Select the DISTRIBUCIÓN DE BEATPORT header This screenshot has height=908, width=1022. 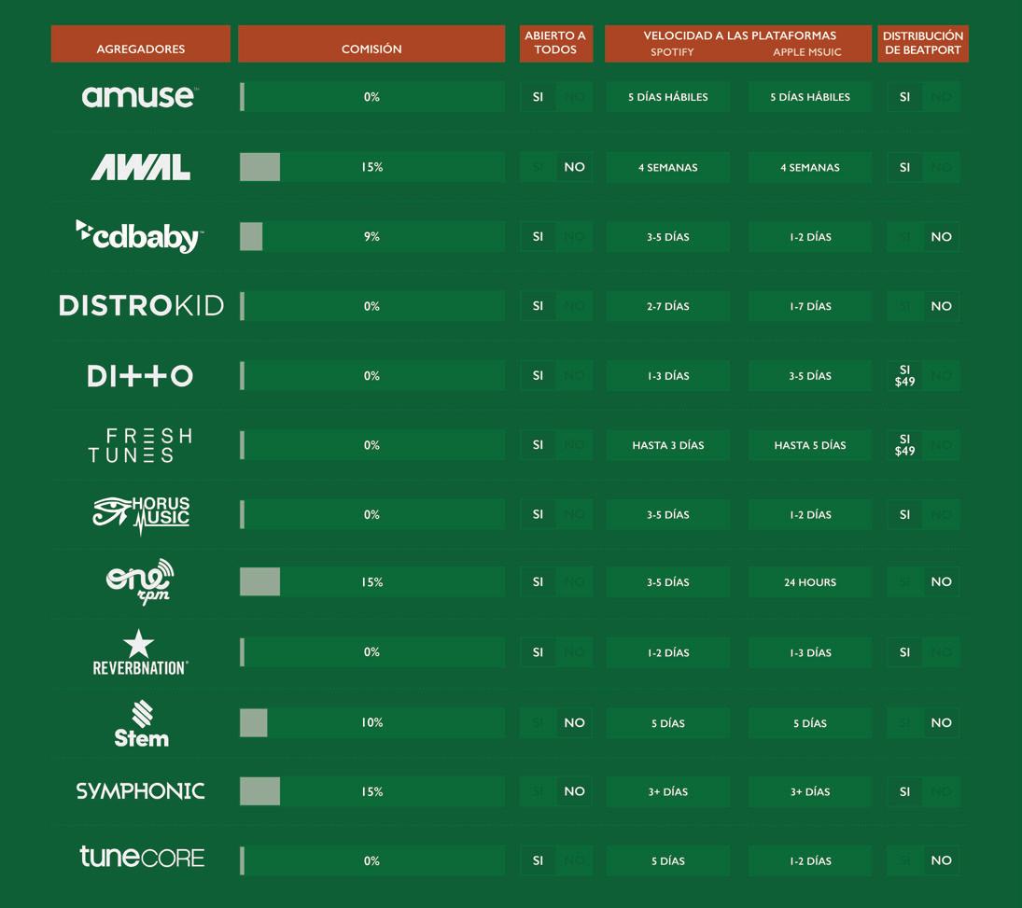point(923,44)
